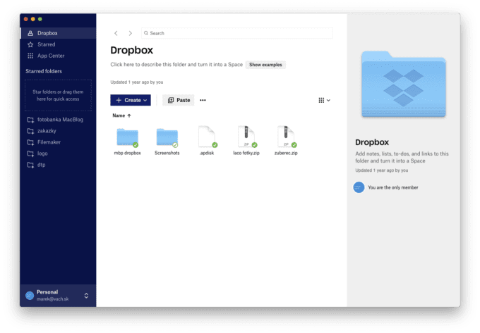Select the .apdisk file icon
The image size is (480, 333).
(x=208, y=137)
